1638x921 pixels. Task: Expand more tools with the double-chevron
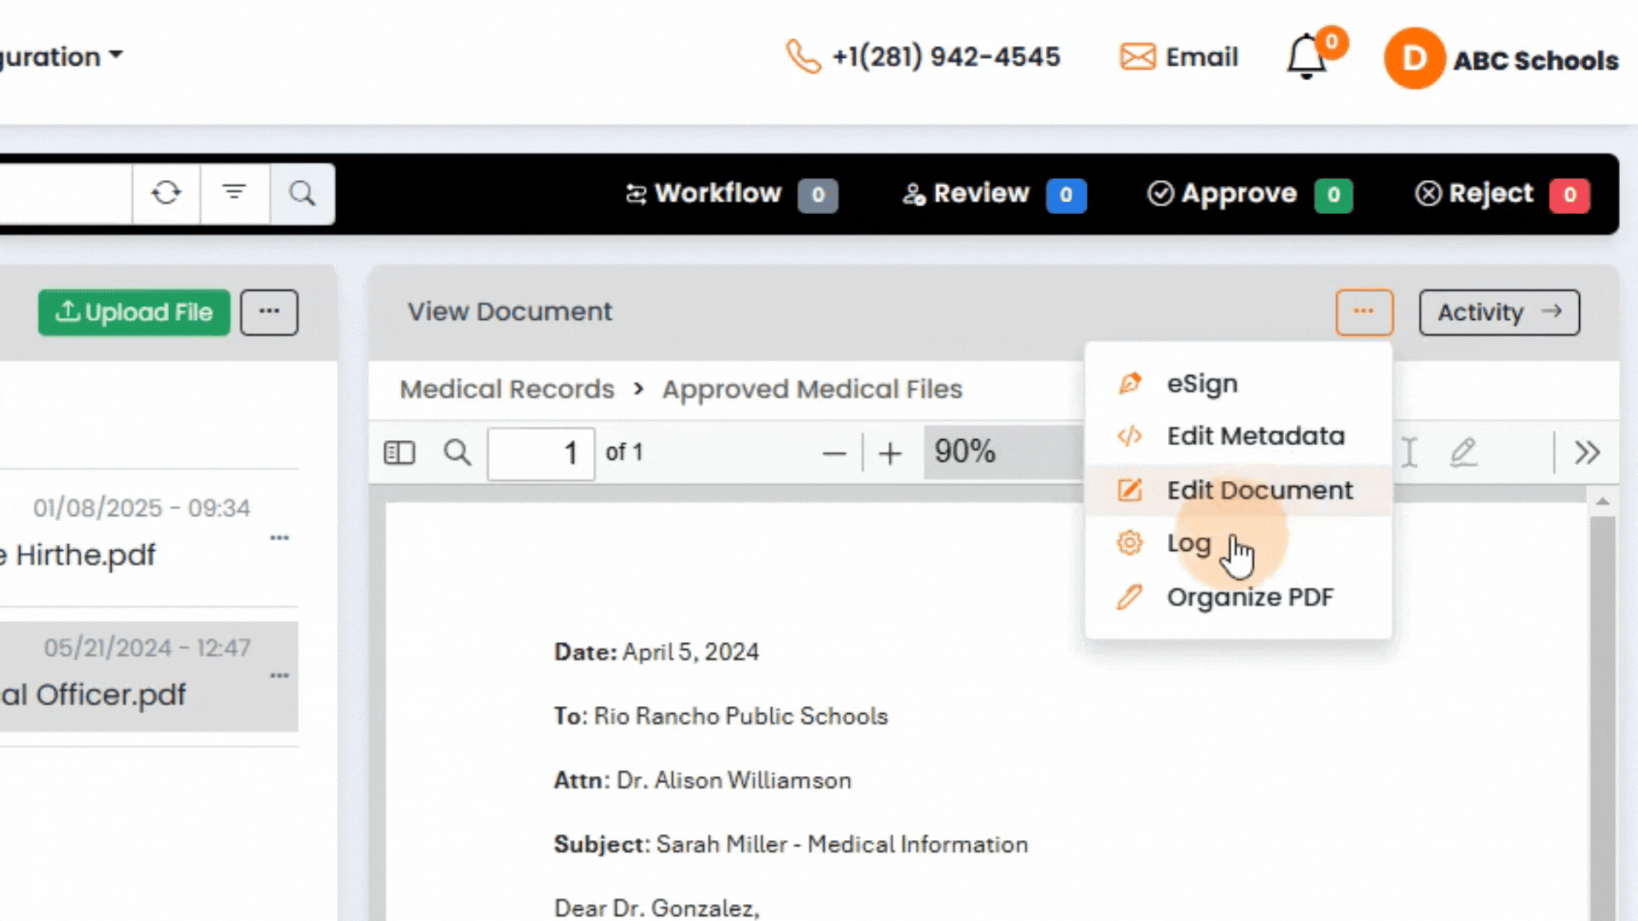tap(1589, 453)
